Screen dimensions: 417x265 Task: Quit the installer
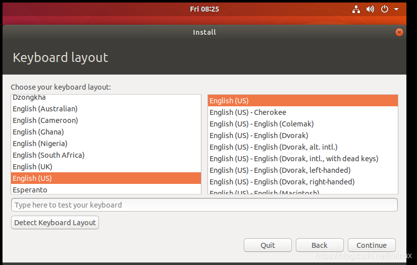[x=268, y=245]
